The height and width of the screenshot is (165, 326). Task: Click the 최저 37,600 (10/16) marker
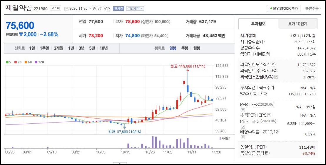[125, 132]
